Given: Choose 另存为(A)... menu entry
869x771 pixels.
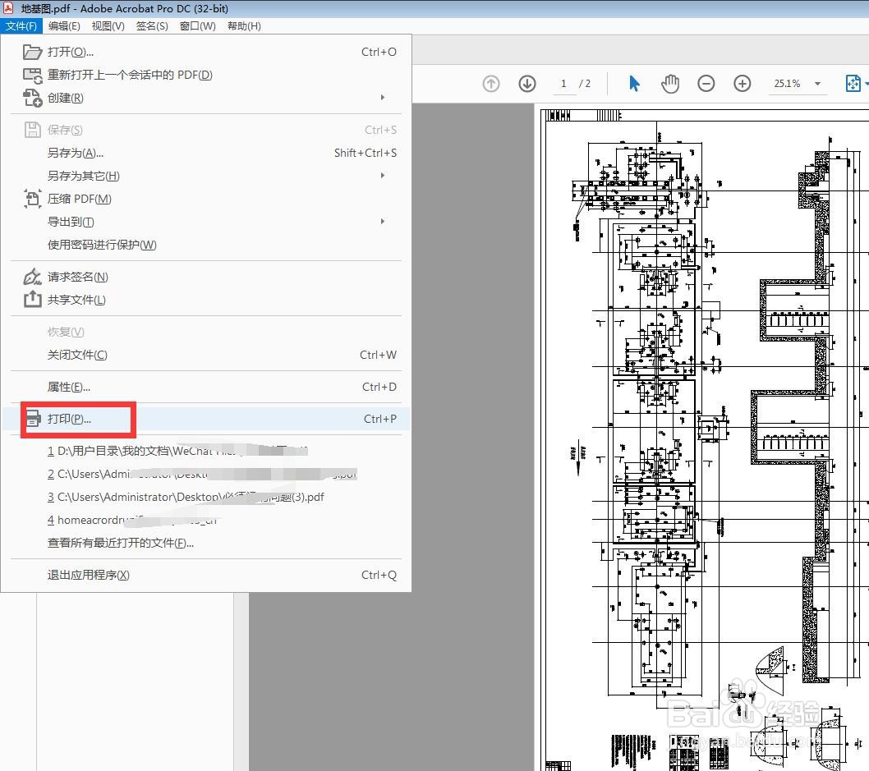Looking at the screenshot, I should (x=205, y=153).
